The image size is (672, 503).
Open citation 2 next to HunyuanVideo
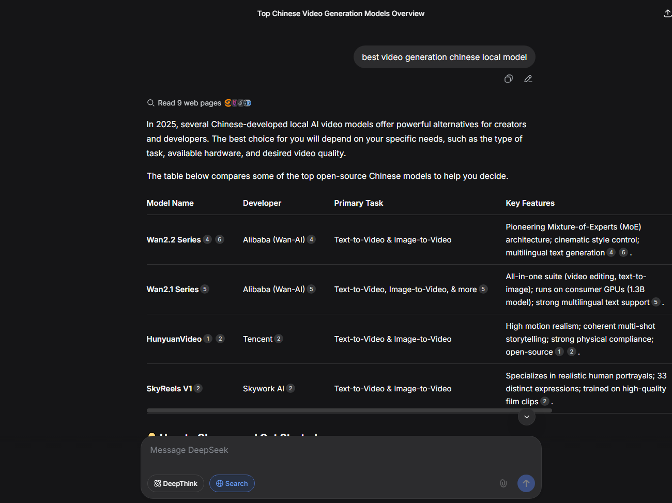(220, 339)
